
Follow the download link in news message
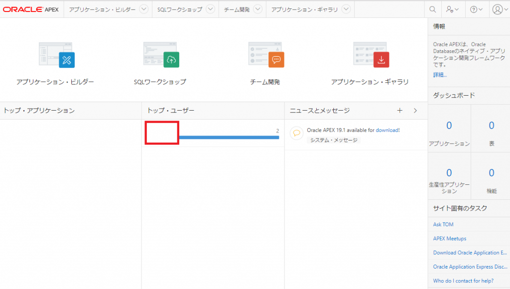pos(387,130)
